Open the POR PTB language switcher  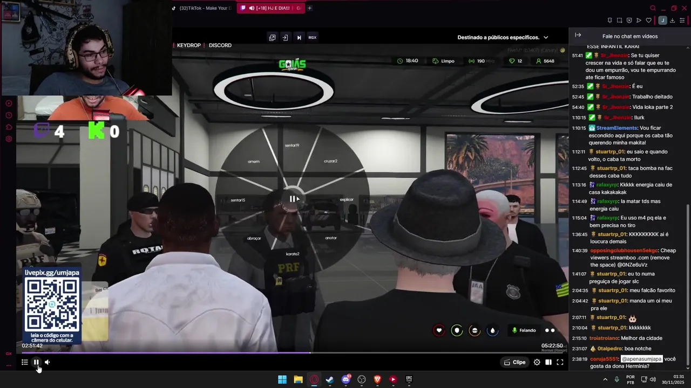(631, 379)
